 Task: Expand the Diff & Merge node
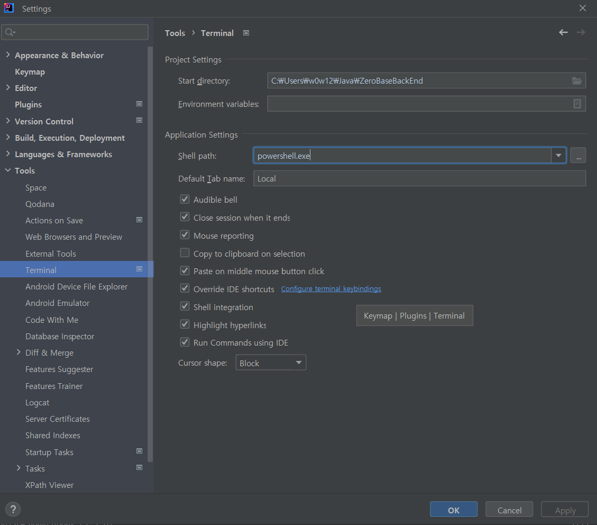click(x=19, y=352)
